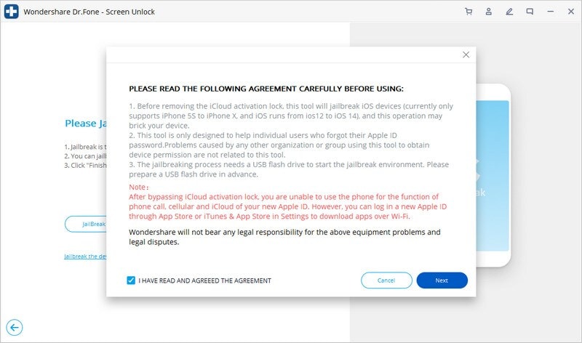Screen dimensions: 582x343
Task: Open the chat message bubble icon
Action: tap(530, 12)
